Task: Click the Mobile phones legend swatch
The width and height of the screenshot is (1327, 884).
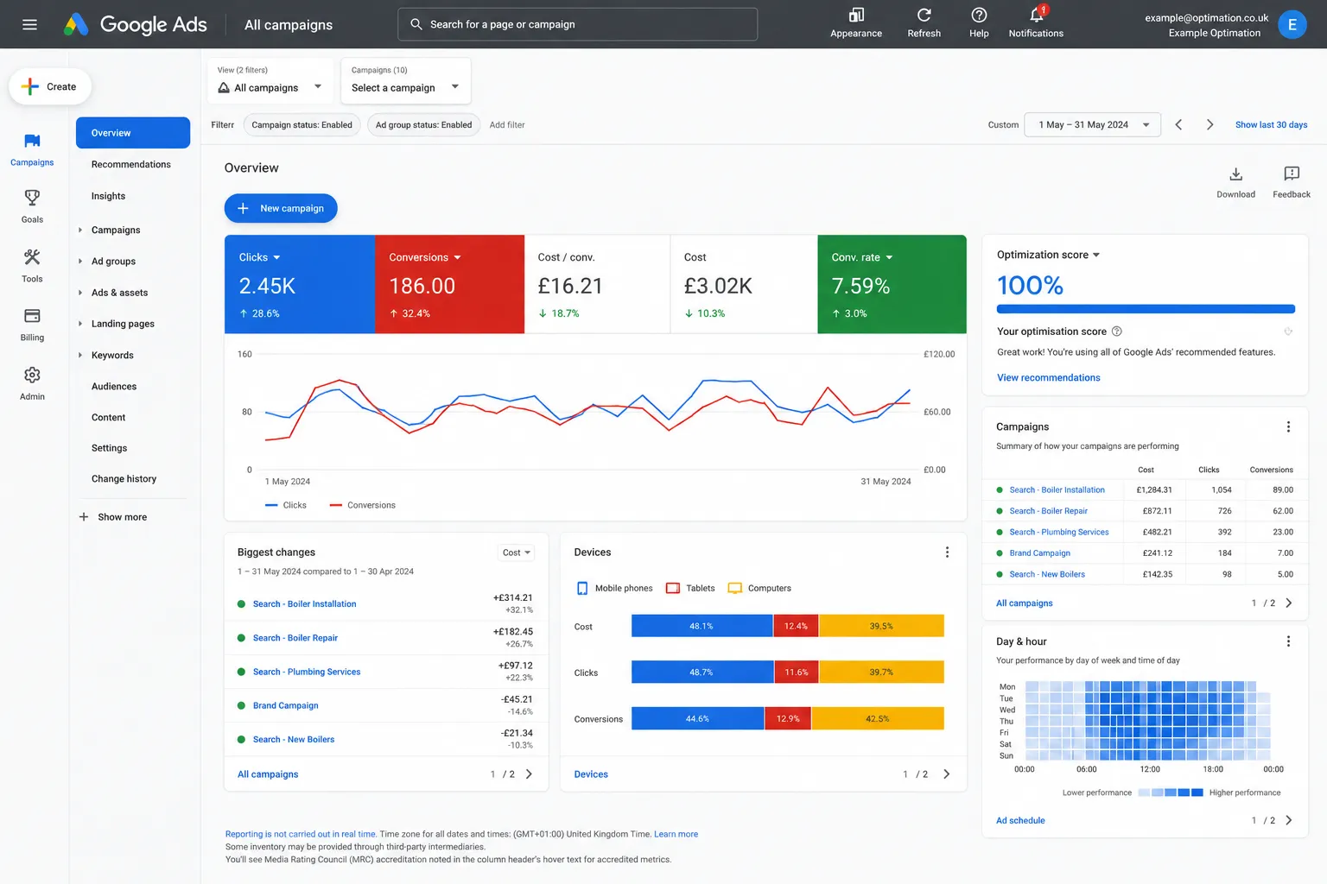Action: [582, 588]
